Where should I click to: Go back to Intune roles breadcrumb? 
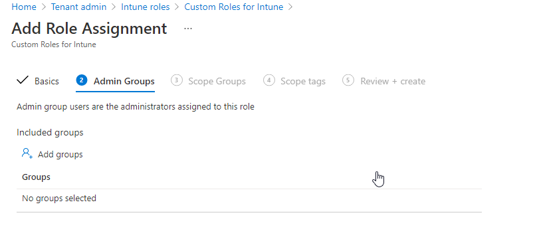coord(145,7)
